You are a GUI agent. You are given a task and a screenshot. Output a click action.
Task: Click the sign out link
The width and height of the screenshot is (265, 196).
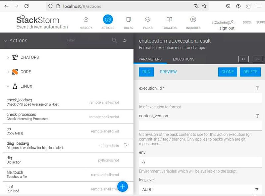227,28
